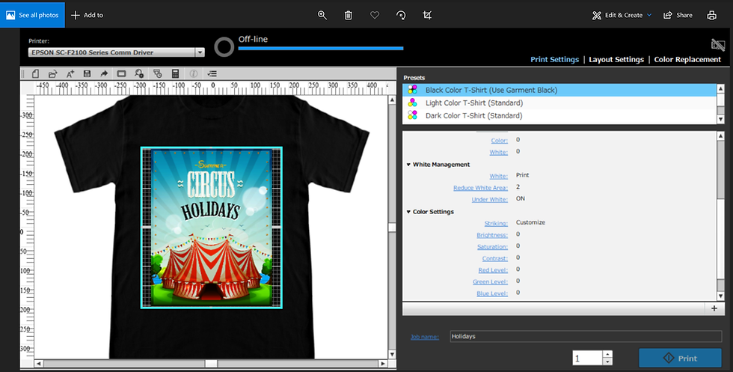Click the add text (A+) icon
This screenshot has height=372, width=733.
pos(70,73)
